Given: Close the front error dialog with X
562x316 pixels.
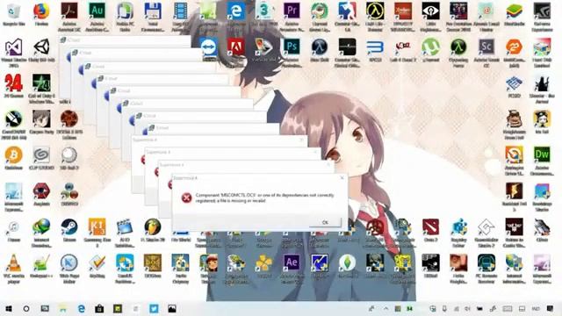Looking at the screenshot, I should click(x=342, y=177).
